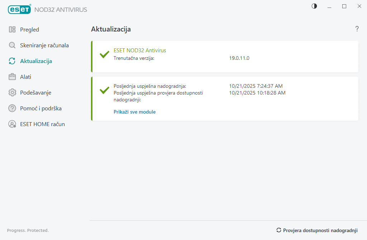The image size is (367, 240).
Task: Open help via the question mark icon
Action: click(357, 29)
